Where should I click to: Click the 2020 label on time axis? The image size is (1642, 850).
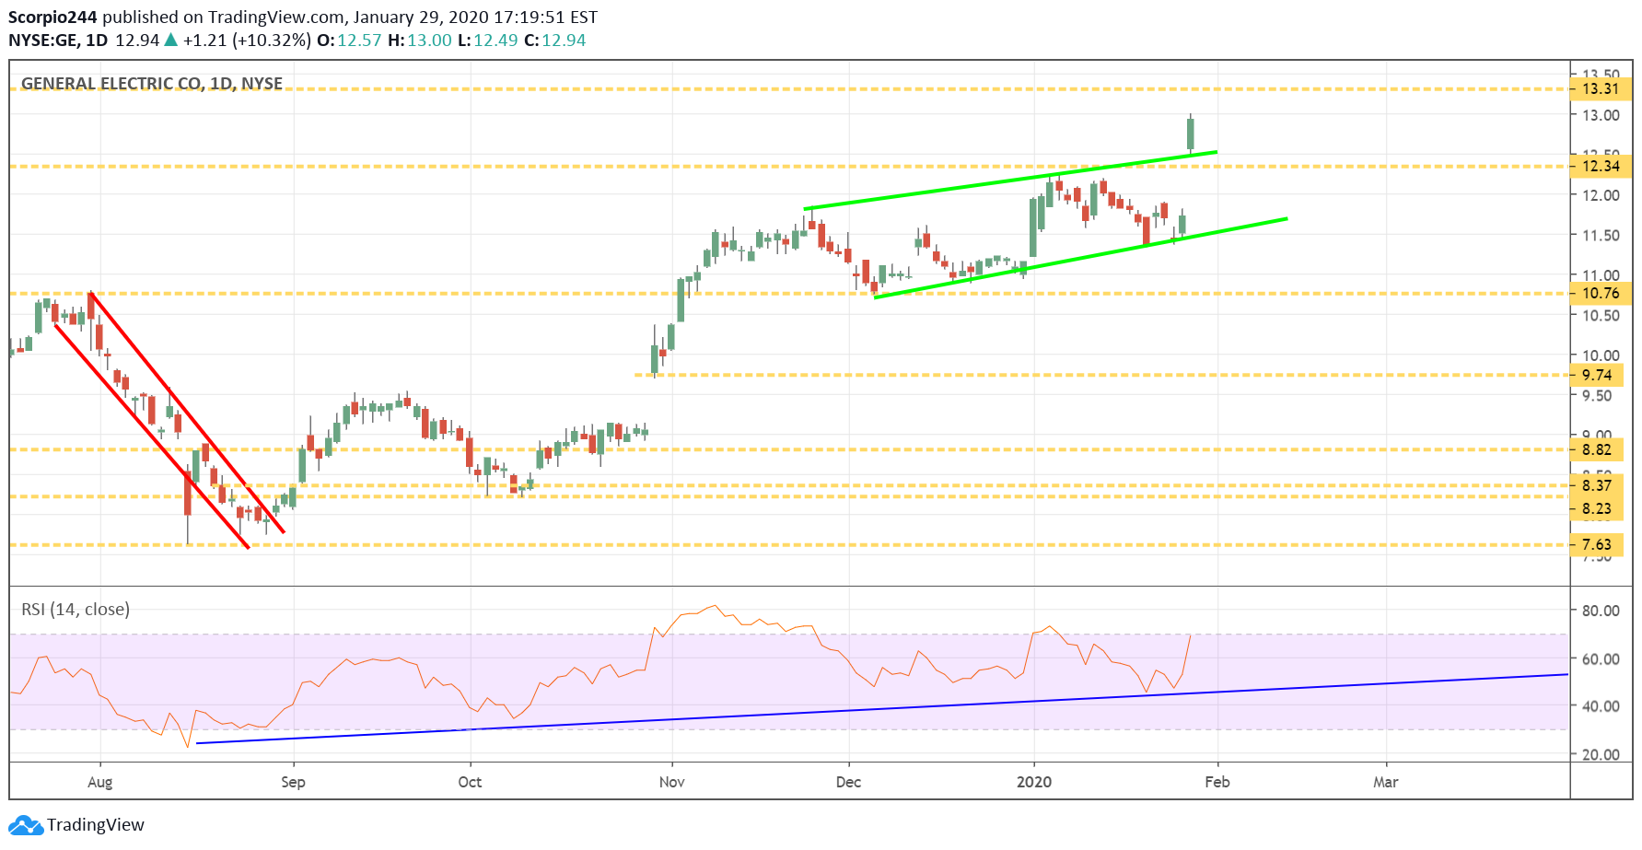click(1034, 783)
